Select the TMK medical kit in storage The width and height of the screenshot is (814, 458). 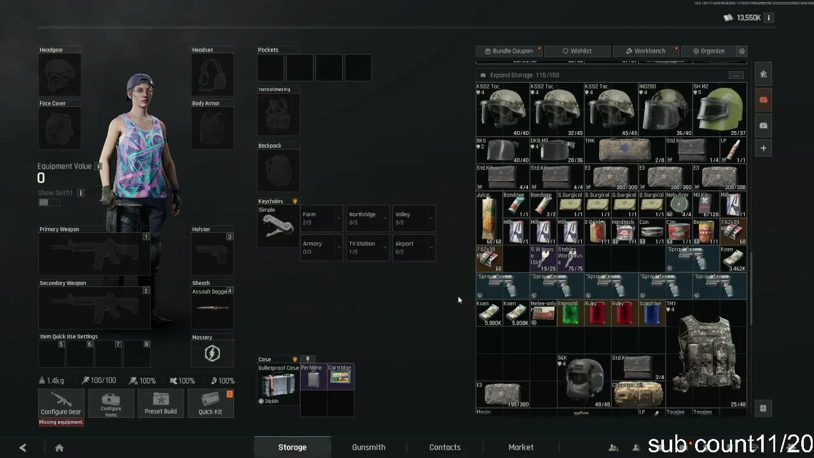[x=624, y=150]
